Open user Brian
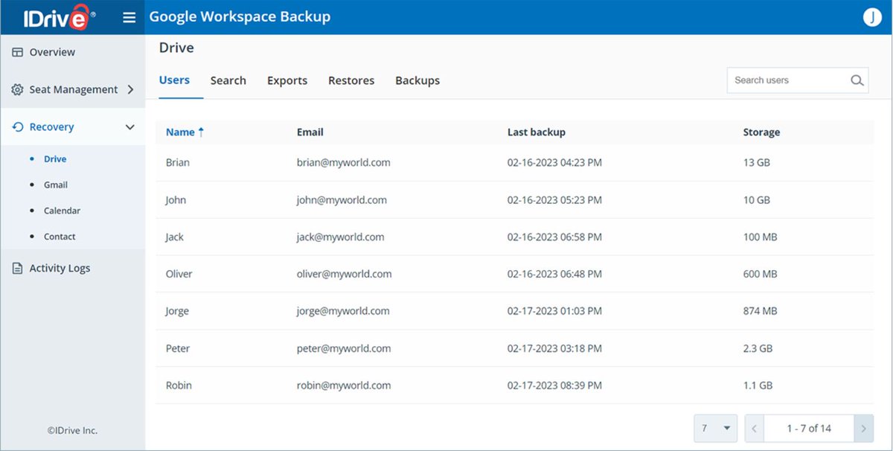The height and width of the screenshot is (451, 893). point(178,162)
